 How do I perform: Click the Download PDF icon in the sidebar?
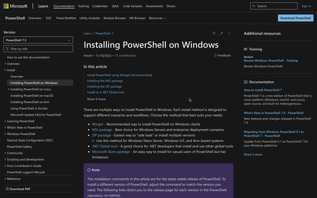click(x=7, y=189)
